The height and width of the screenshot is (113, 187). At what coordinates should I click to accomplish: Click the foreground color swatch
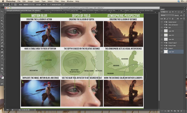pyautogui.click(x=1, y=76)
